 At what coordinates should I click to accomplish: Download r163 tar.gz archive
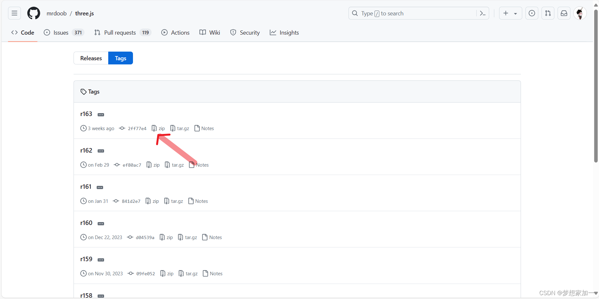click(x=180, y=128)
